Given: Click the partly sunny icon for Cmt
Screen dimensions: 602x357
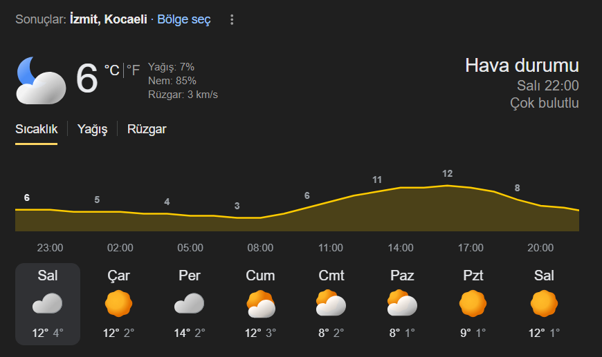Looking at the screenshot, I should [x=331, y=303].
